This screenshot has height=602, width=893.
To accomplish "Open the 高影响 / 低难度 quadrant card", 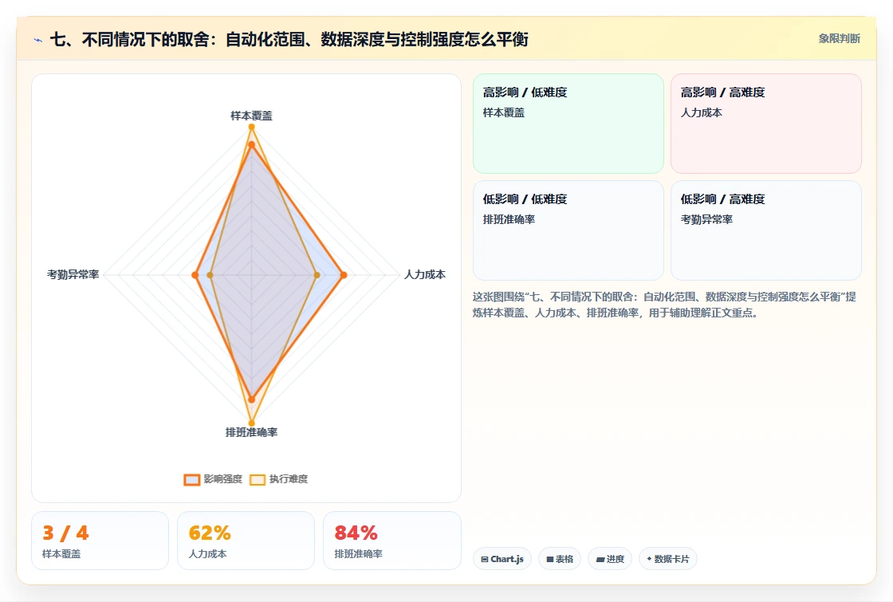I will [x=568, y=124].
